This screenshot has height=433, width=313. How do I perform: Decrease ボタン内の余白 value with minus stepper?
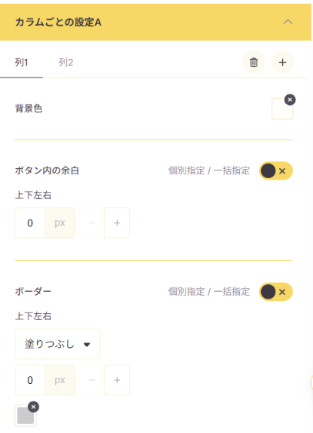pyautogui.click(x=92, y=223)
